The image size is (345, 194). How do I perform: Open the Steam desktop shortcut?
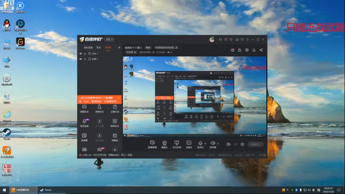pyautogui.click(x=7, y=134)
